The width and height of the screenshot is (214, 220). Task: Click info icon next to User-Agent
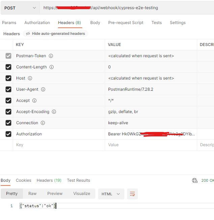tap(43, 89)
